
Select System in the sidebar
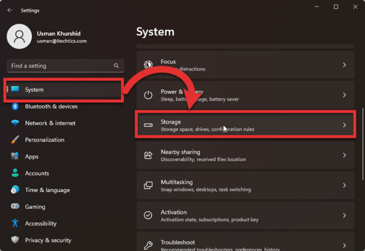[x=64, y=89]
